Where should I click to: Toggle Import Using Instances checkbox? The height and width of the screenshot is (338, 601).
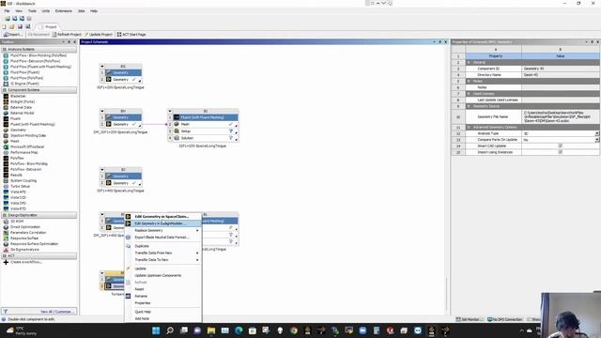click(560, 152)
